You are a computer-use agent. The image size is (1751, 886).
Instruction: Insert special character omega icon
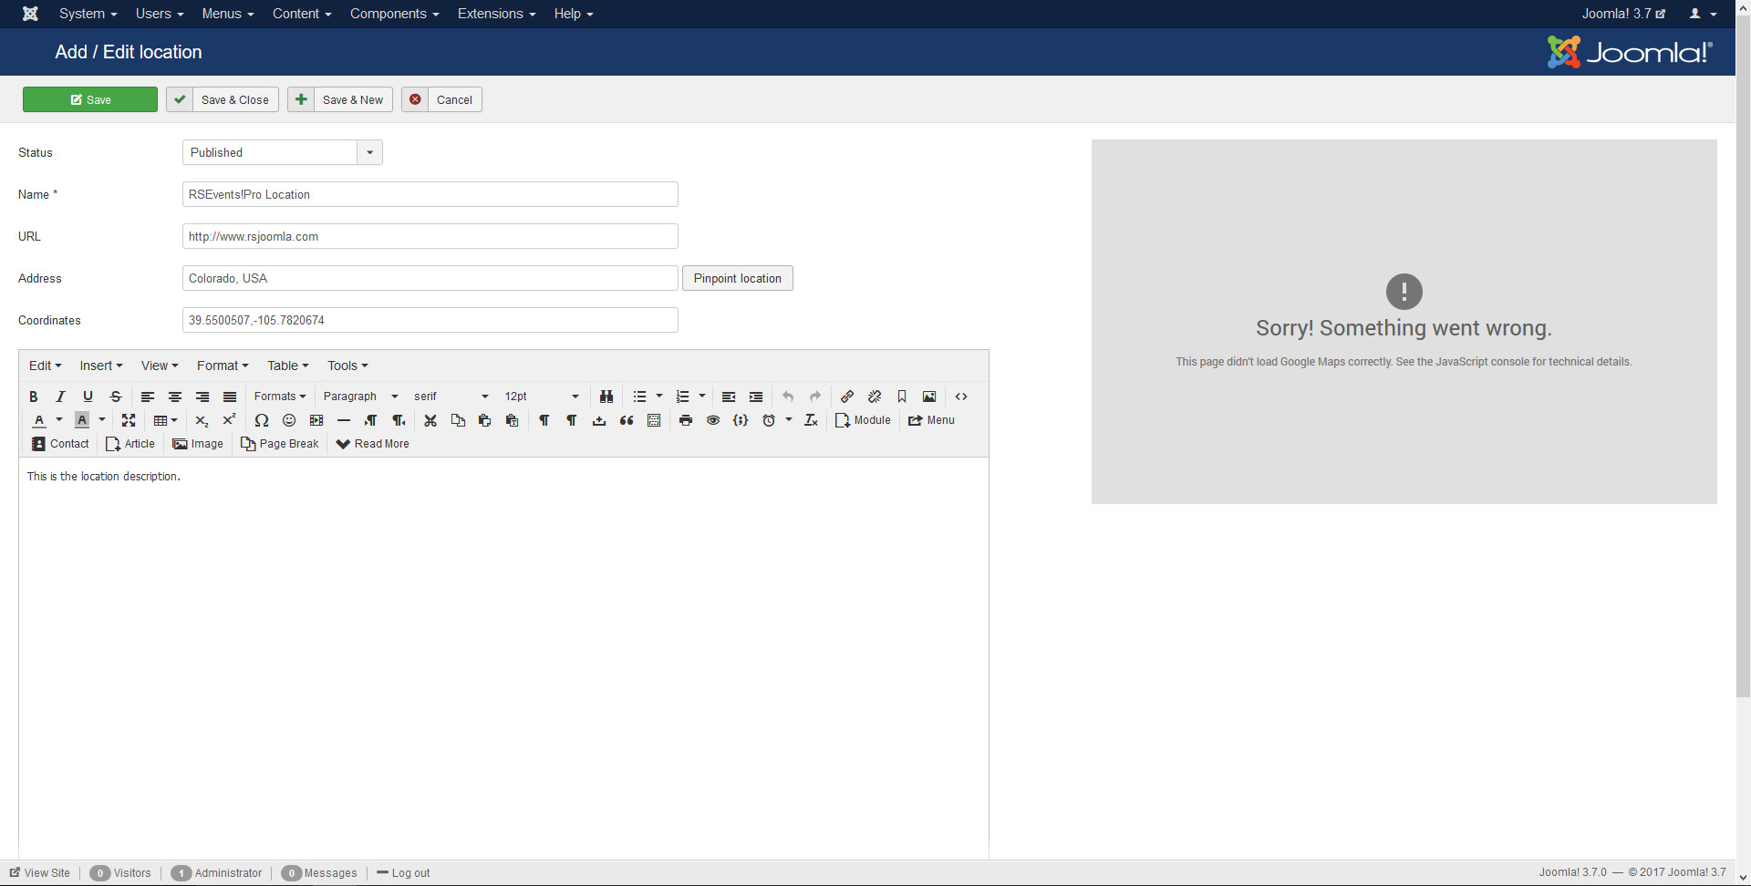262,420
